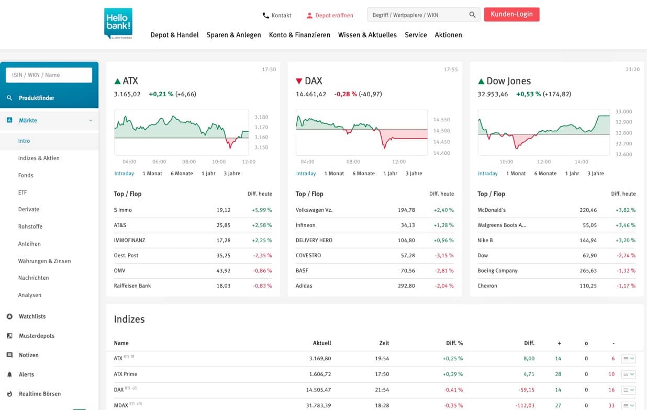Click ATX Prime in the Indizes table
647x410 pixels.
click(126, 374)
